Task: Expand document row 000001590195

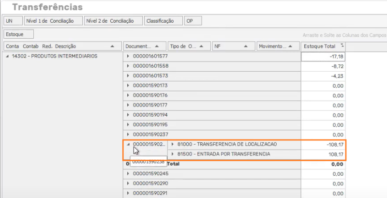Action: [x=128, y=125]
